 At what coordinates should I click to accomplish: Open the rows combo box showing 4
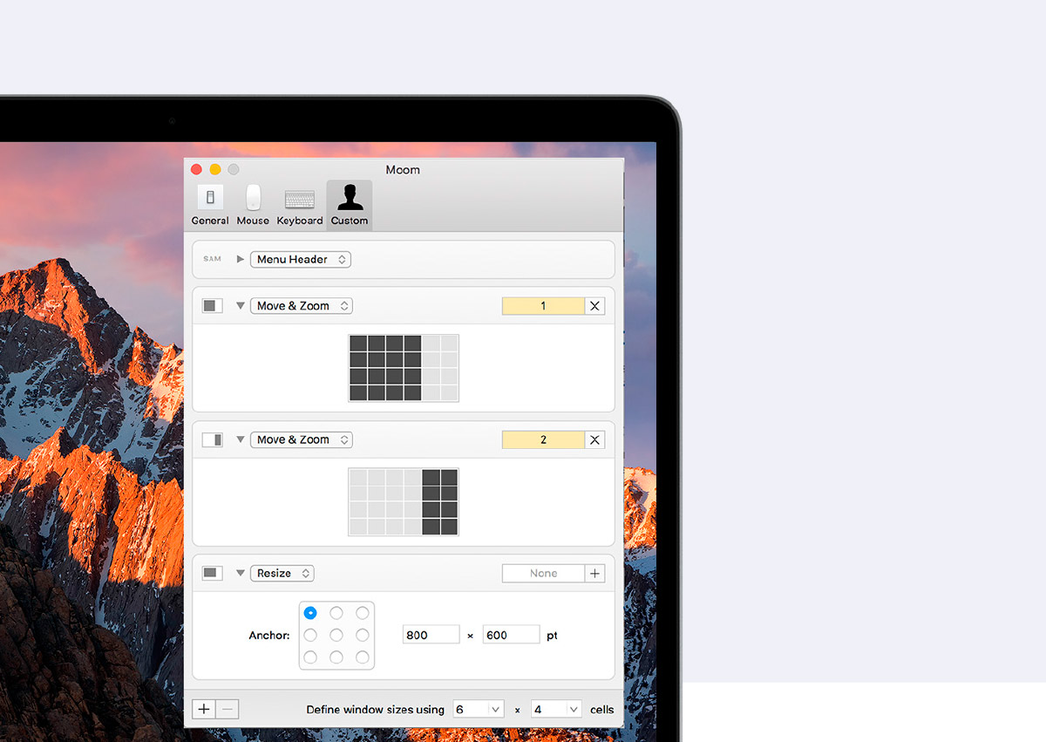click(x=556, y=709)
